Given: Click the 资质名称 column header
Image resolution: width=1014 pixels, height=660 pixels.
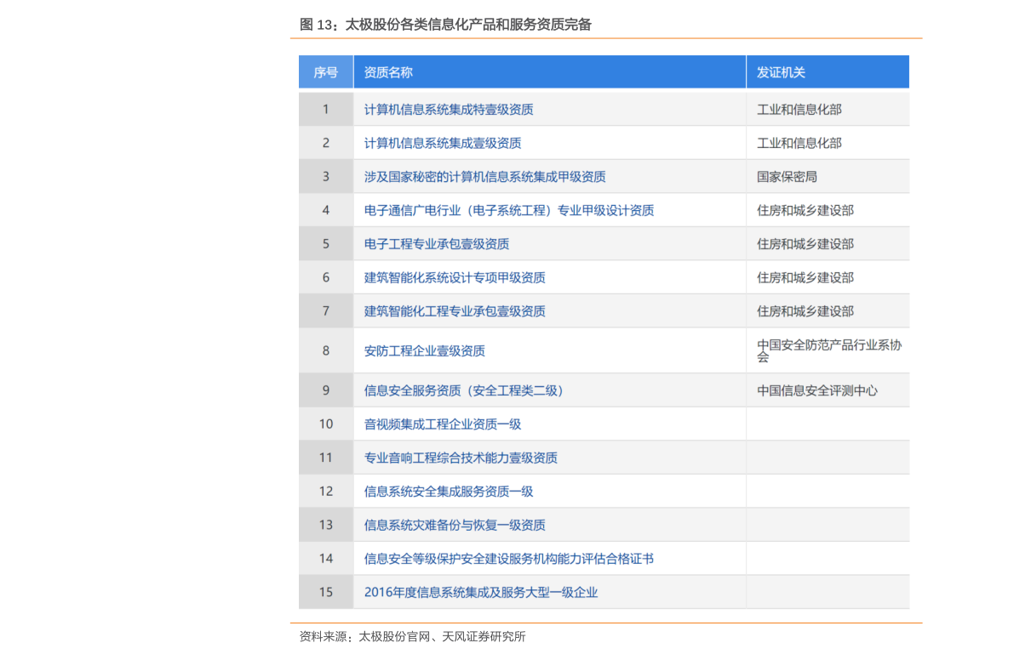Looking at the screenshot, I should 388,72.
